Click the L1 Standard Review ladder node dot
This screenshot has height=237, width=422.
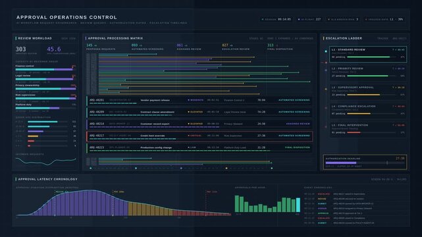[326, 51]
